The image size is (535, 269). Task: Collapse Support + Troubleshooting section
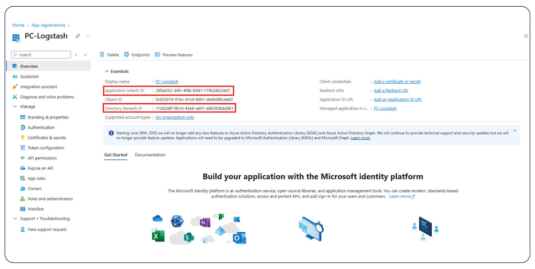15,219
